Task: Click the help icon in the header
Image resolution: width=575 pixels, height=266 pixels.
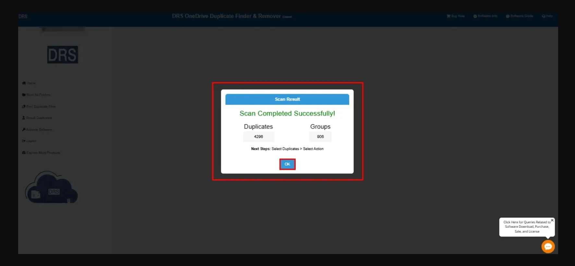Action: (544, 16)
